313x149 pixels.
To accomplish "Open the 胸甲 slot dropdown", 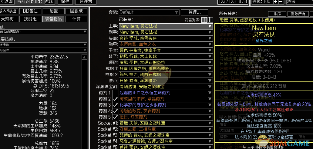I will tap(166, 45).
